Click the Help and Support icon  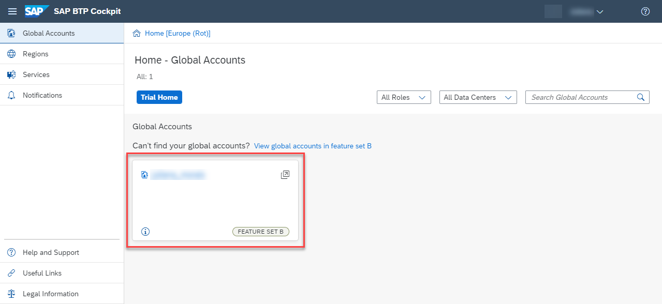[x=11, y=252]
